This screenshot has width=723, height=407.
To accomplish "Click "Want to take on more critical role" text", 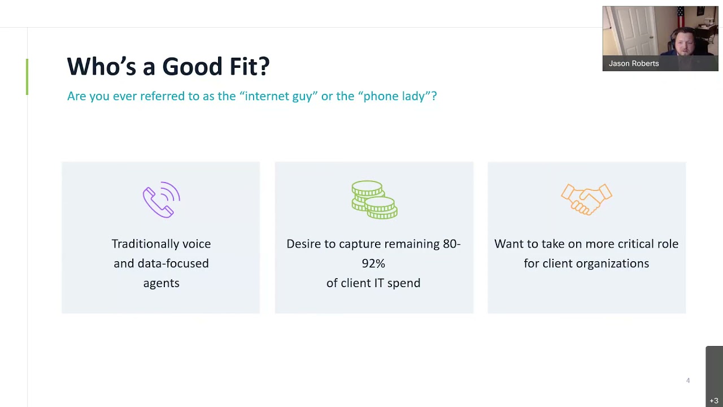I will (586, 244).
